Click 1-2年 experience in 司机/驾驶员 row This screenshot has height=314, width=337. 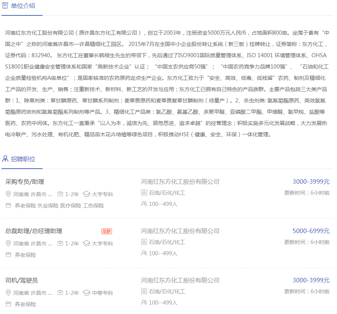point(72,293)
